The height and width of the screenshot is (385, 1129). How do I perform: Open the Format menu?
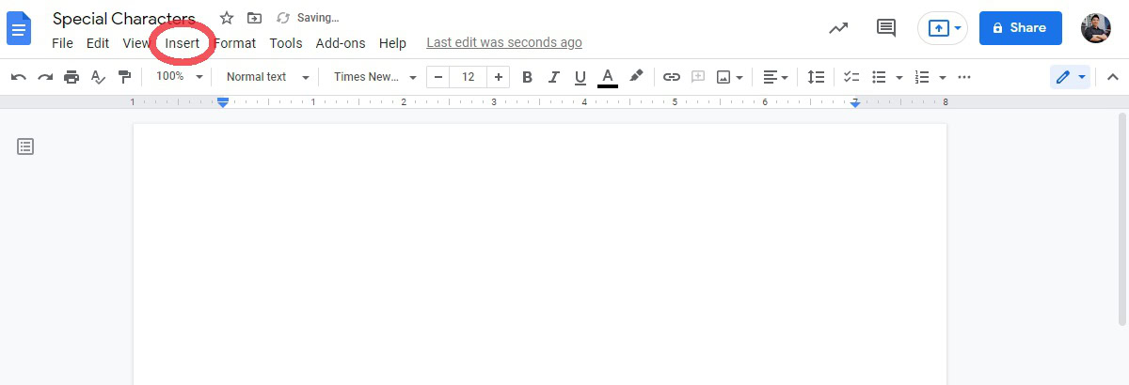(x=235, y=43)
